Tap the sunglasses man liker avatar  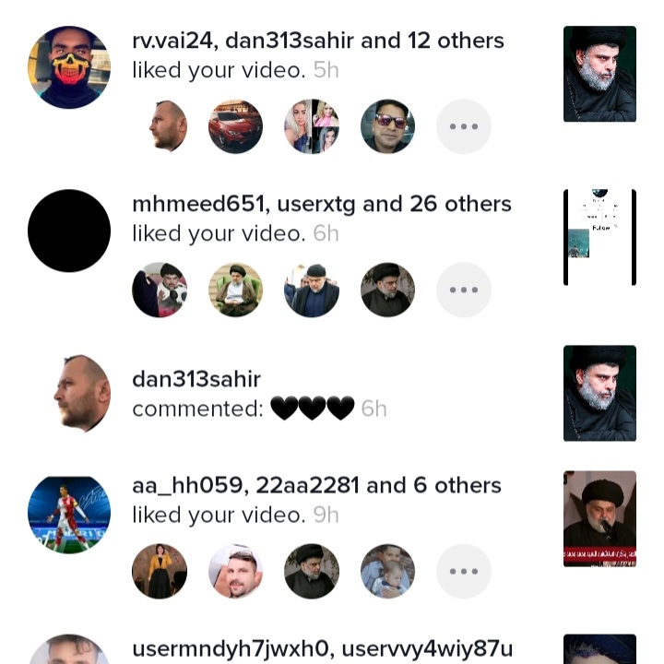tap(387, 126)
